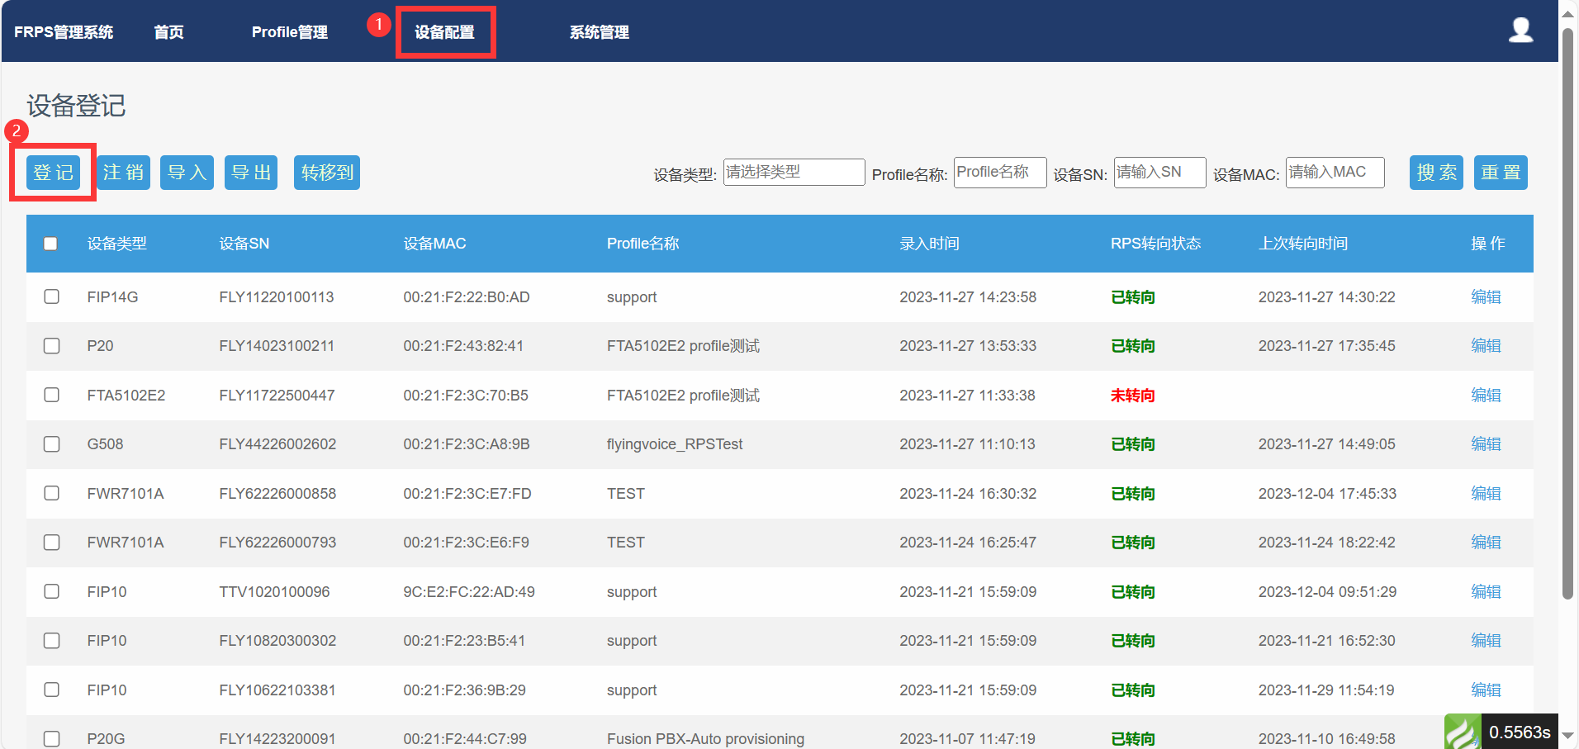Check the box for FIP14G device row
Screen dimensions: 1579x749
point(52,296)
